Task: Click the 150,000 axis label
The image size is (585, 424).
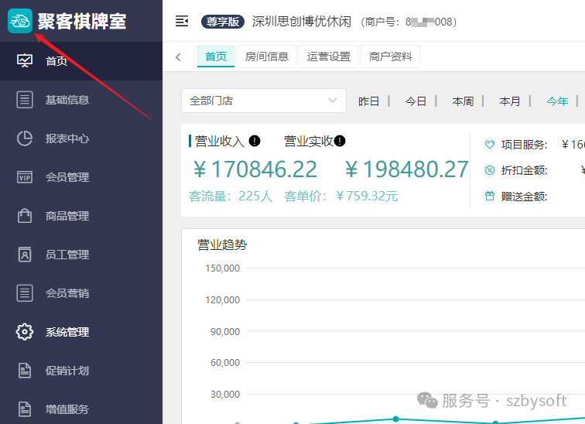Action: (222, 268)
